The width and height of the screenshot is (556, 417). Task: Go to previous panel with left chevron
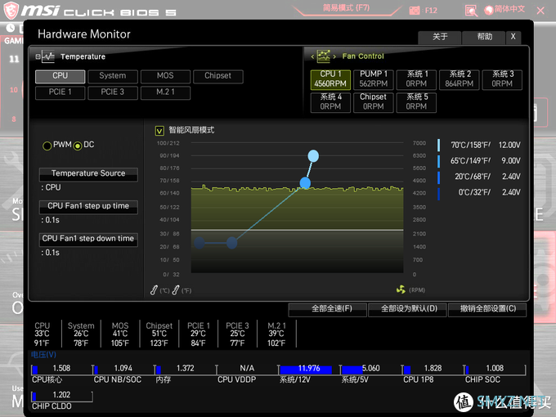point(312,56)
